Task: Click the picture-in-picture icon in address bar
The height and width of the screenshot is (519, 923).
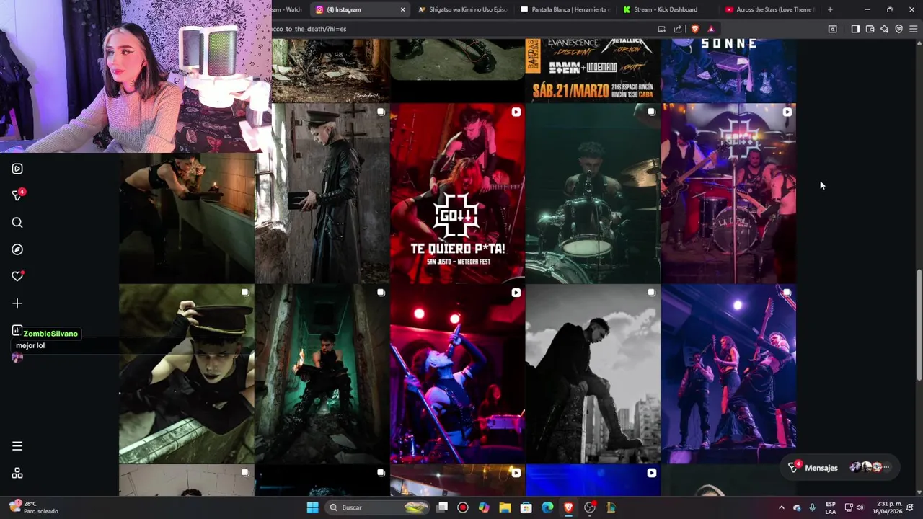Action: (661, 29)
